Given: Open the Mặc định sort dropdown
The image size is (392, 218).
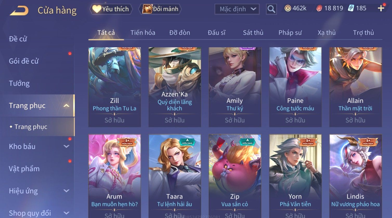Looking at the screenshot, I should 237,9.
